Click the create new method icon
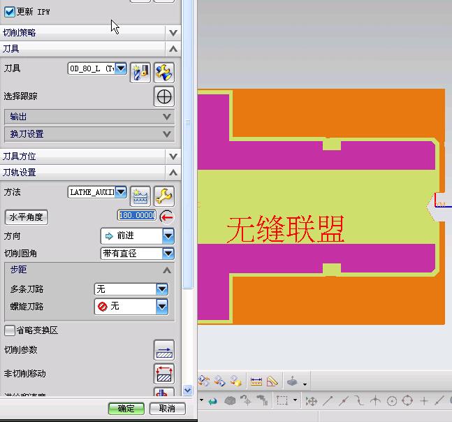The image size is (452, 422). [140, 196]
